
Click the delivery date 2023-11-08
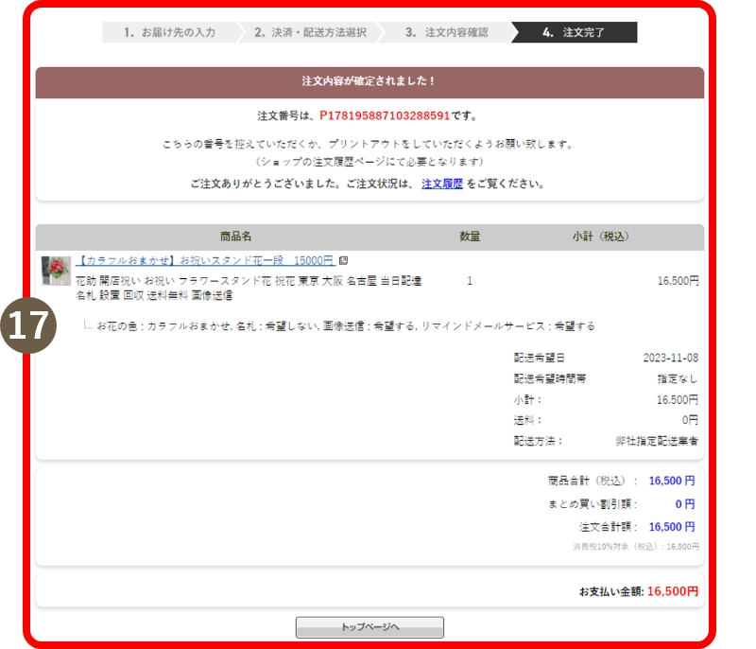[x=670, y=358]
